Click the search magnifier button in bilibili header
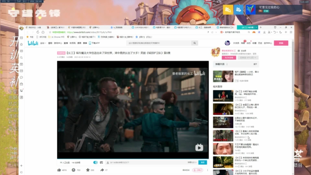 pyautogui.click(x=194, y=43)
